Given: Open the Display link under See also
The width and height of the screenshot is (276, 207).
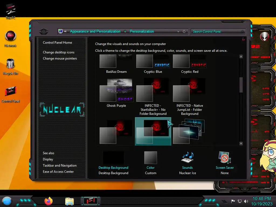Looking at the screenshot, I should point(48,159).
